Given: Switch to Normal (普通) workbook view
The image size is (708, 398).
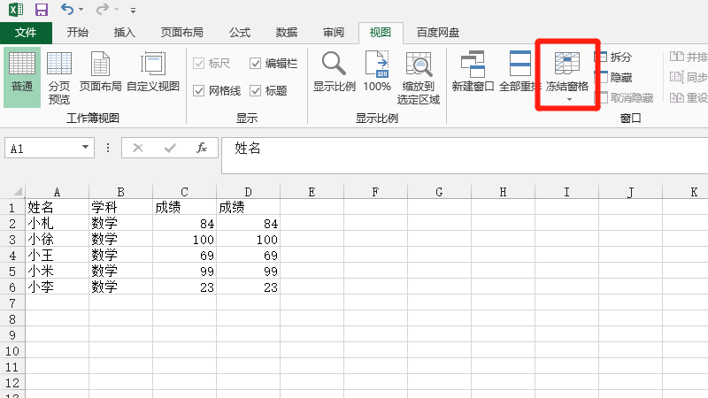Looking at the screenshot, I should tap(22, 72).
